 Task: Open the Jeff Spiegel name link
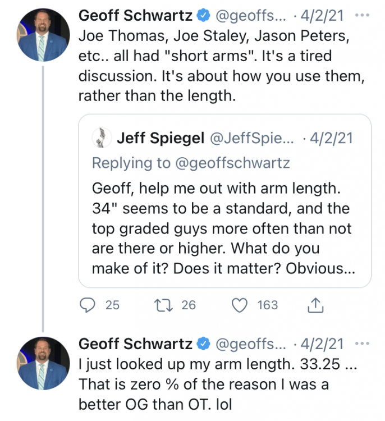(x=161, y=138)
